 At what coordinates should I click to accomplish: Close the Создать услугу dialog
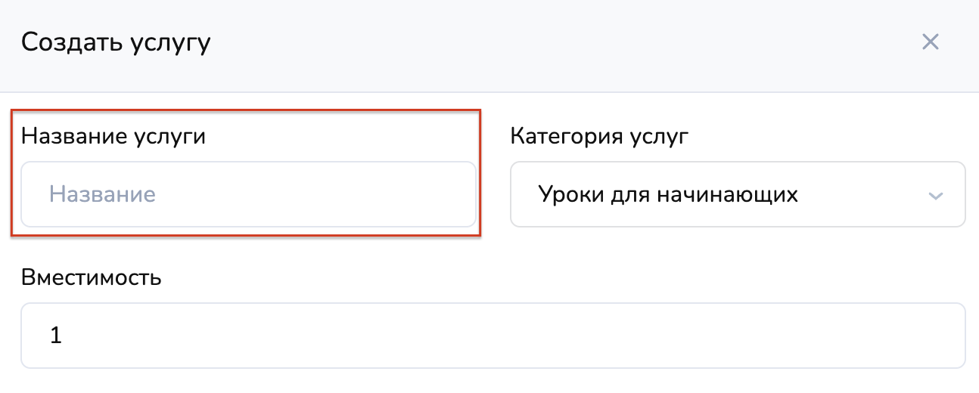coord(930,42)
